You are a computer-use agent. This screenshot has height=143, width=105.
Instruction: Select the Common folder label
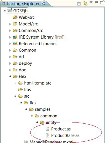click(x=27, y=50)
